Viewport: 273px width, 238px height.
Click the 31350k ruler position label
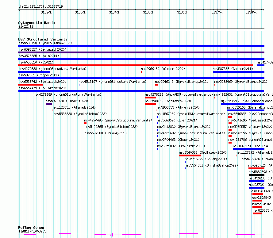click(x=148, y=12)
